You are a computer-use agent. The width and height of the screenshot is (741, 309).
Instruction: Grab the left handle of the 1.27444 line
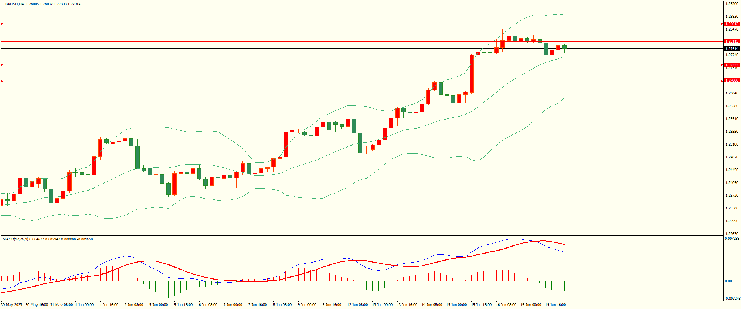coord(2,65)
